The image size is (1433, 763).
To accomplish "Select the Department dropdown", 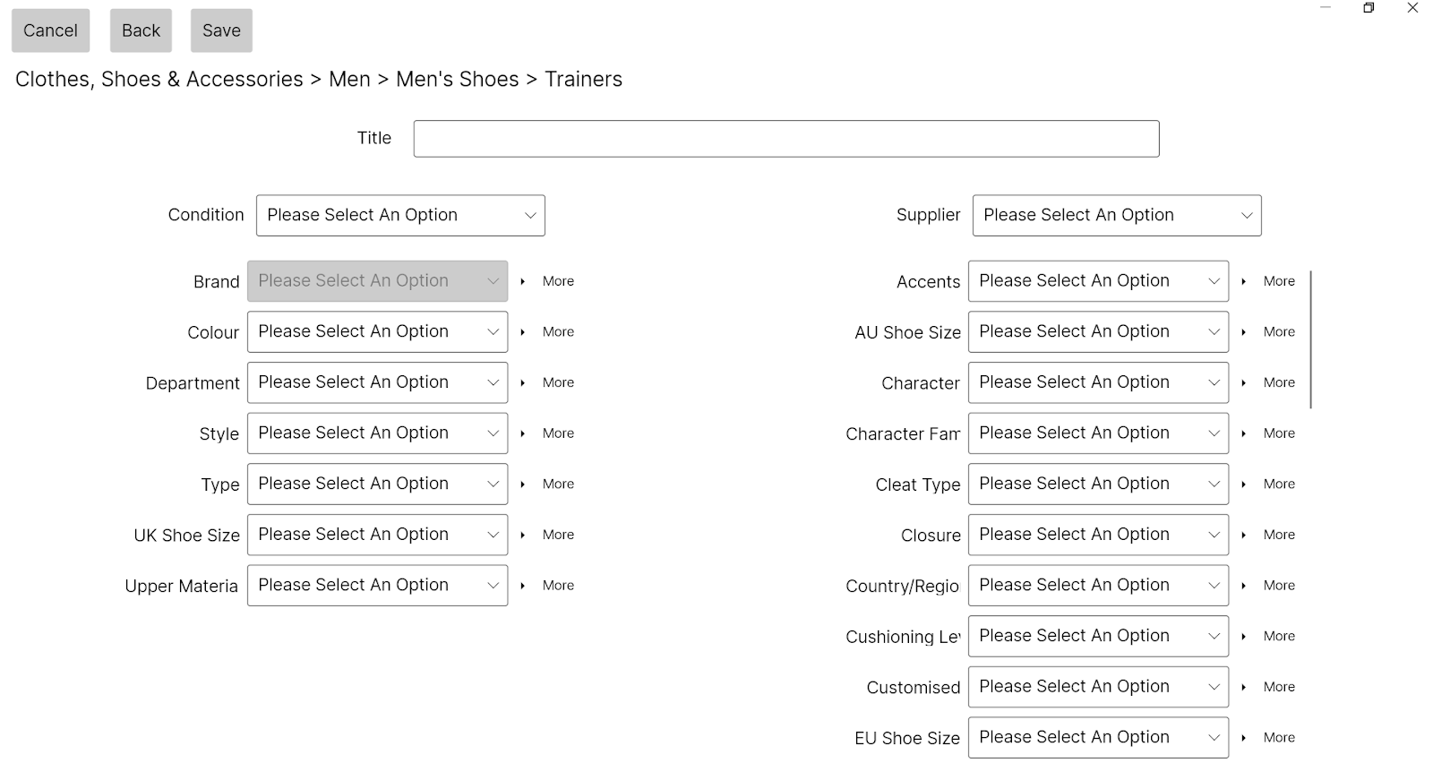I will [x=377, y=382].
